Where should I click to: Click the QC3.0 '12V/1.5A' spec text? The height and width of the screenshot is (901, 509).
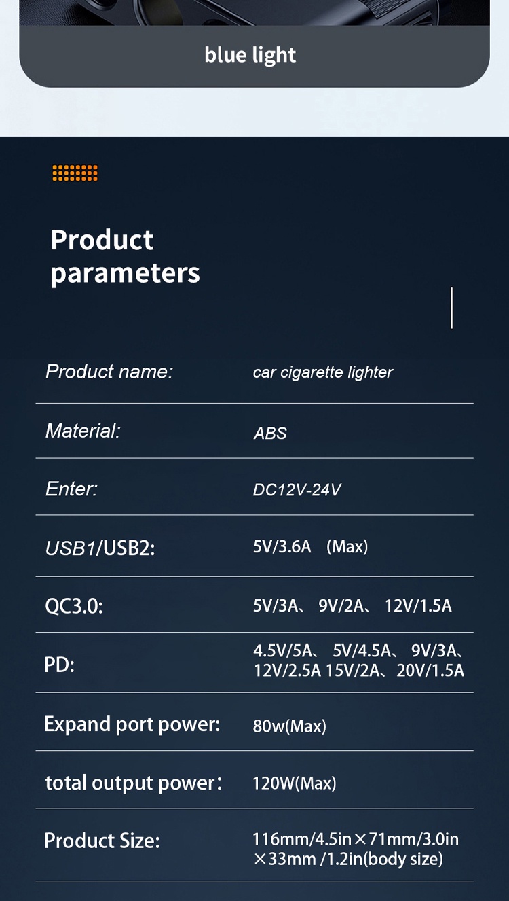click(417, 605)
